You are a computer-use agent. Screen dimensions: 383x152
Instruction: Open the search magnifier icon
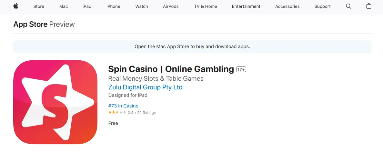pos(348,6)
